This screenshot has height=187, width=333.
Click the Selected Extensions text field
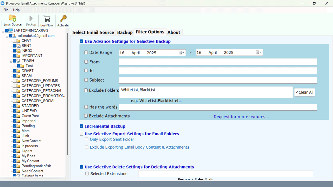point(226,173)
